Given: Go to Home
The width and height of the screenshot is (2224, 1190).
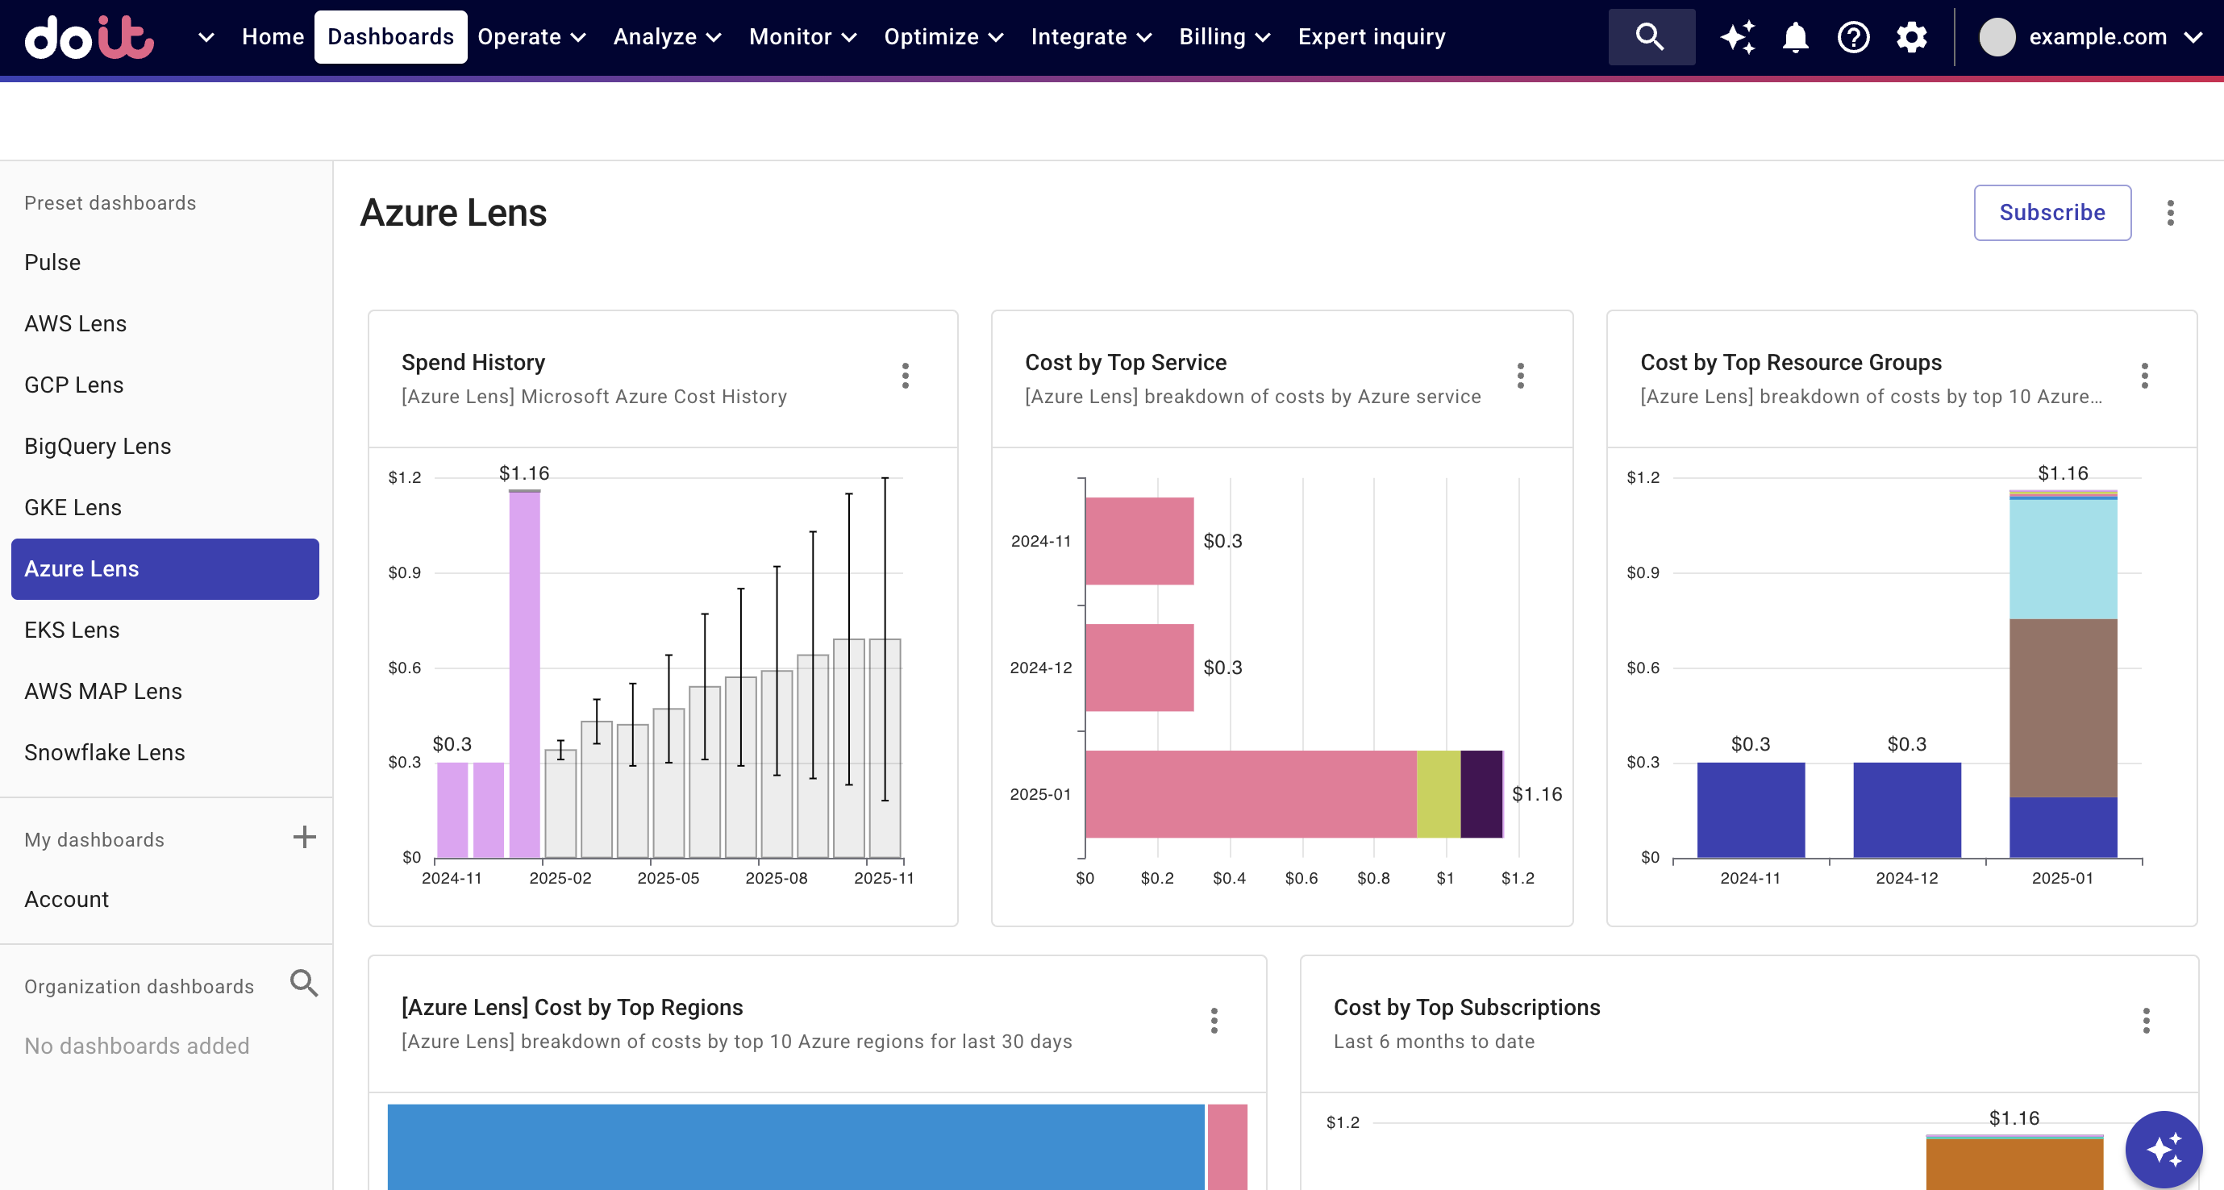Looking at the screenshot, I should [x=273, y=37].
